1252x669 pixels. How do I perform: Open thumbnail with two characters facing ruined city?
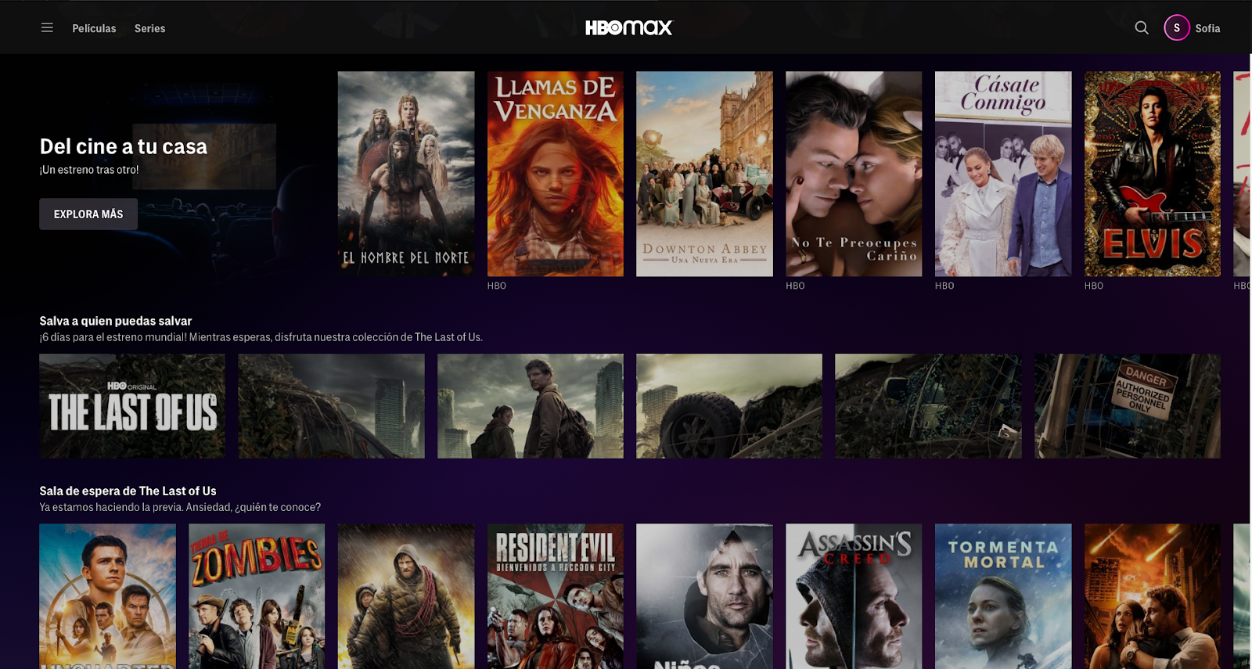coord(531,406)
